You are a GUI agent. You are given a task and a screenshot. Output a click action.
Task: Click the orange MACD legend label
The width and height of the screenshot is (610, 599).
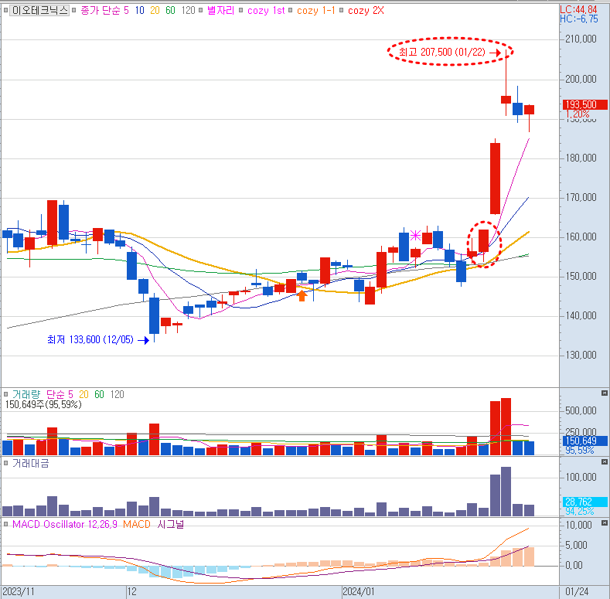tap(137, 525)
